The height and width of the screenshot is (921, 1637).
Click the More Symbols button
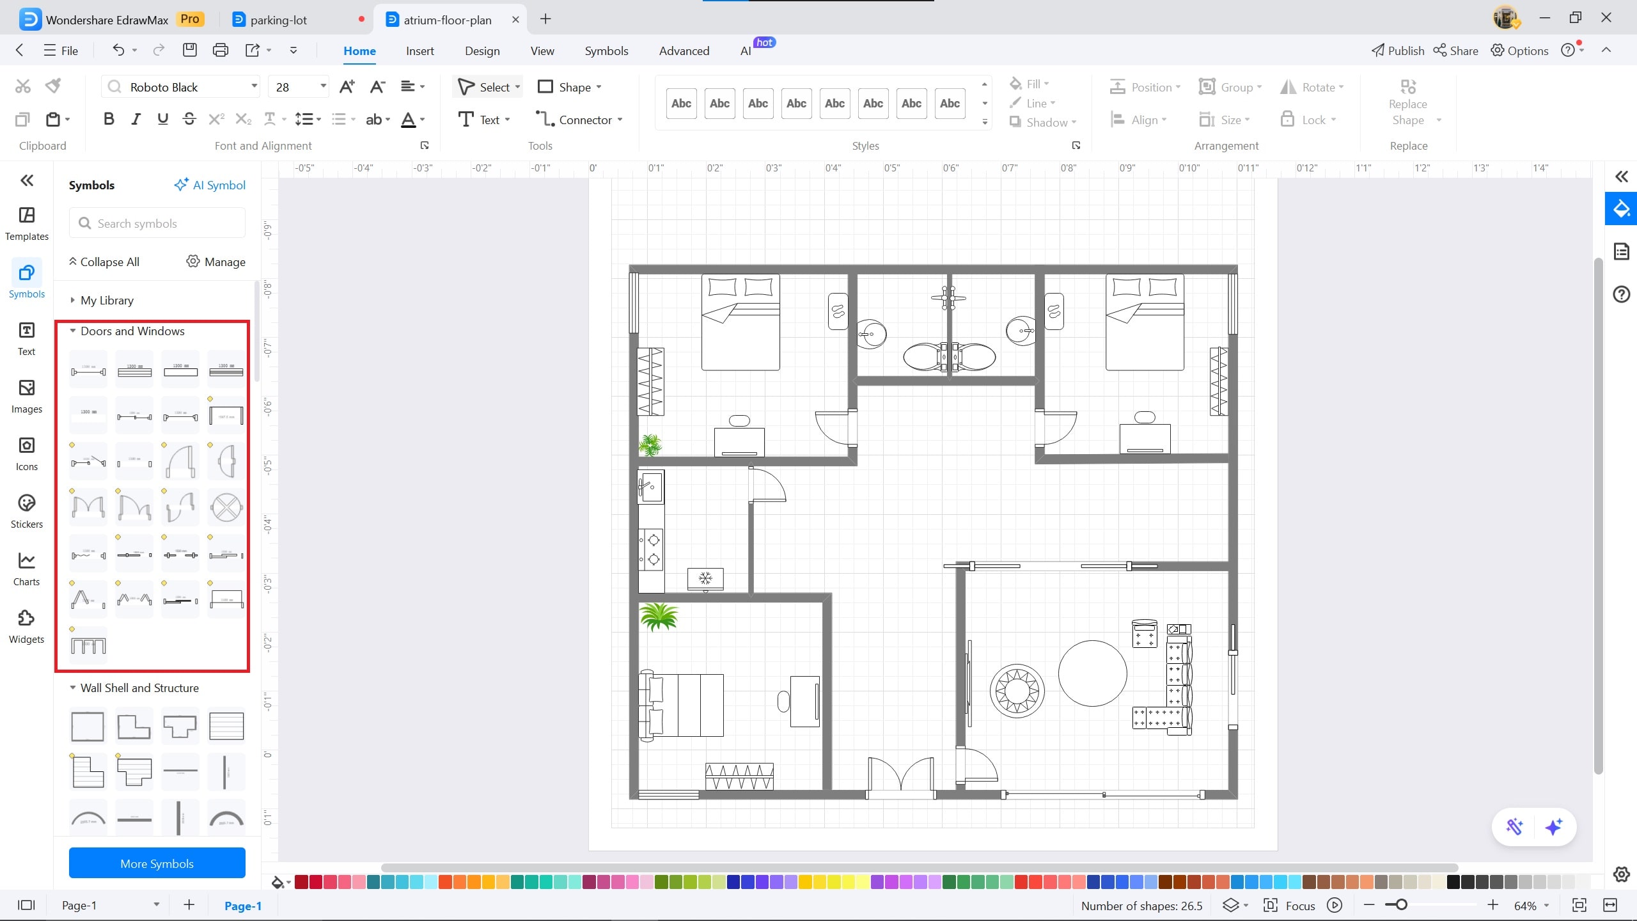pos(157,863)
